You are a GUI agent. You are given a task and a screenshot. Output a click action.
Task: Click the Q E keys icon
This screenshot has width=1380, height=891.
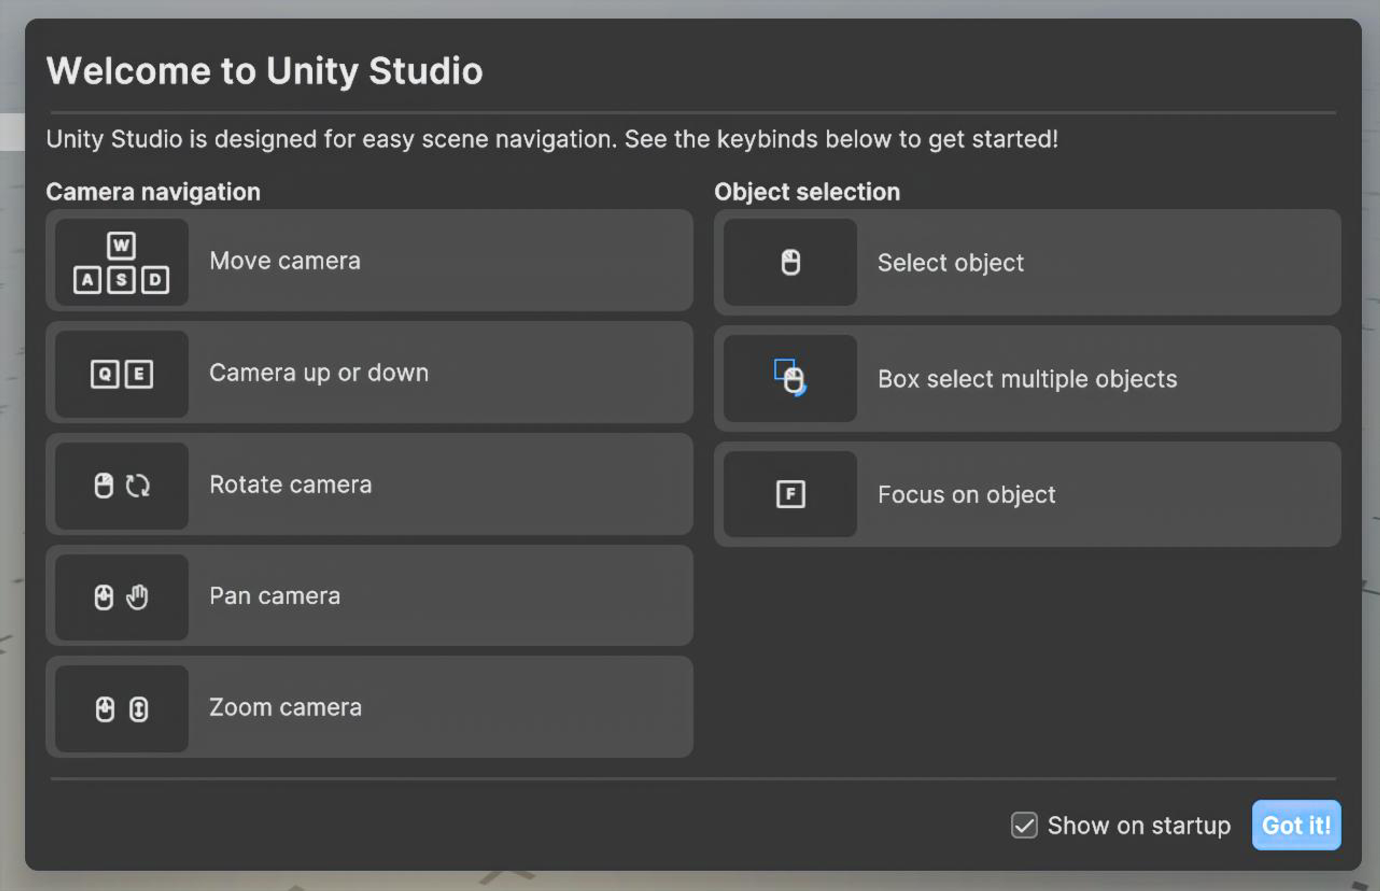(x=122, y=374)
